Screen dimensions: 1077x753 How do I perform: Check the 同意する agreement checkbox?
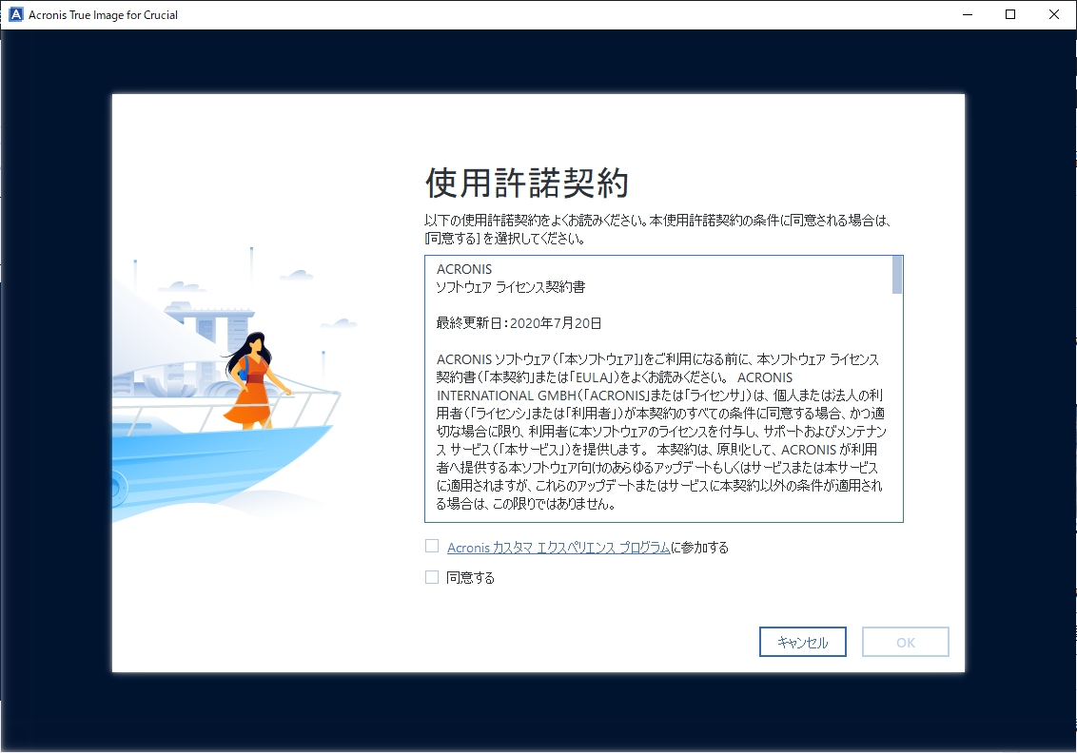tap(431, 577)
